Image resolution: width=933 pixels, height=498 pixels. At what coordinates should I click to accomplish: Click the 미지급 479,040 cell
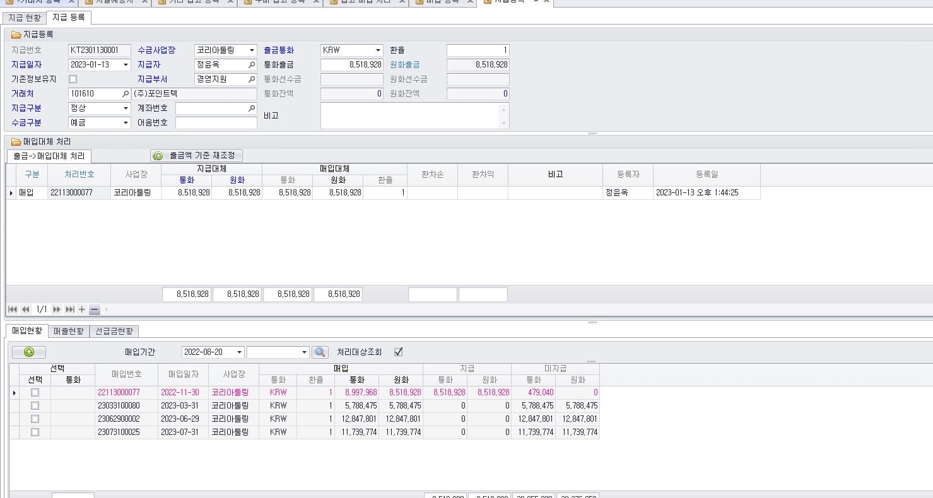(x=533, y=392)
